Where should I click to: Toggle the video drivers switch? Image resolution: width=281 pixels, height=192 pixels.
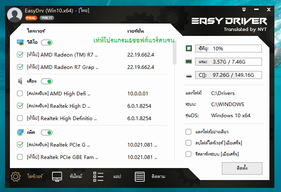[47, 43]
